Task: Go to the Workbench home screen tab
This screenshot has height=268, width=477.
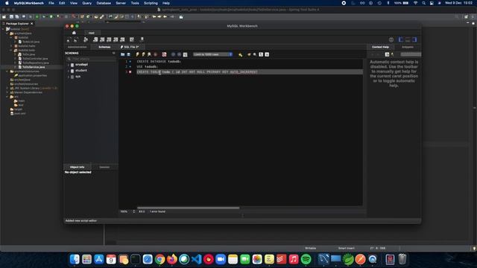Action: coord(74,33)
